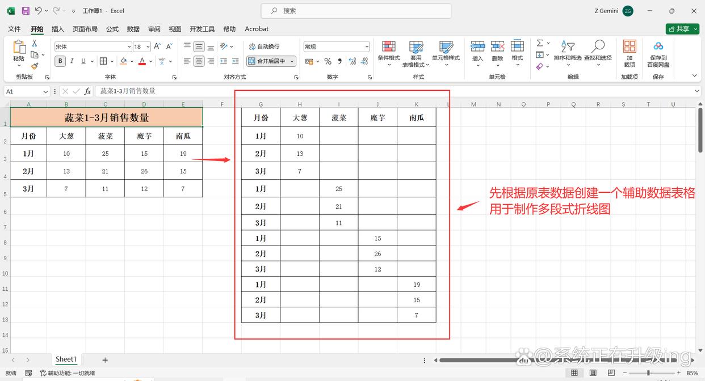Image resolution: width=705 pixels, height=381 pixels.
Task: Decrease font size with smaller A
Action: (x=169, y=46)
